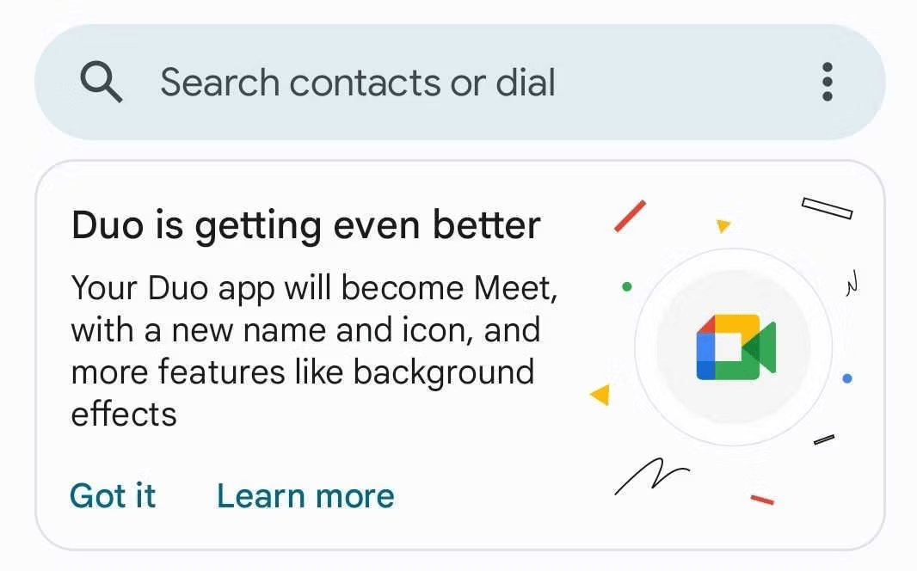
Task: Open Learn more about the Meet transition
Action: pyautogui.click(x=305, y=496)
